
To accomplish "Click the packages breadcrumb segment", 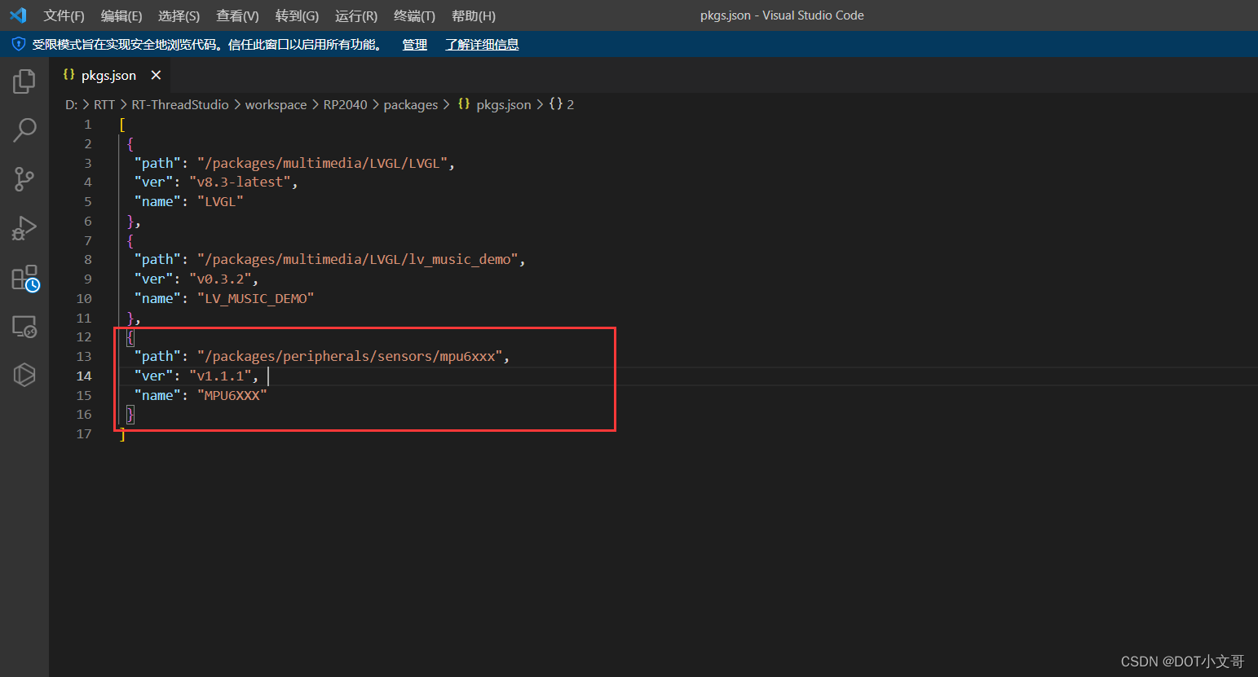I will pyautogui.click(x=411, y=104).
